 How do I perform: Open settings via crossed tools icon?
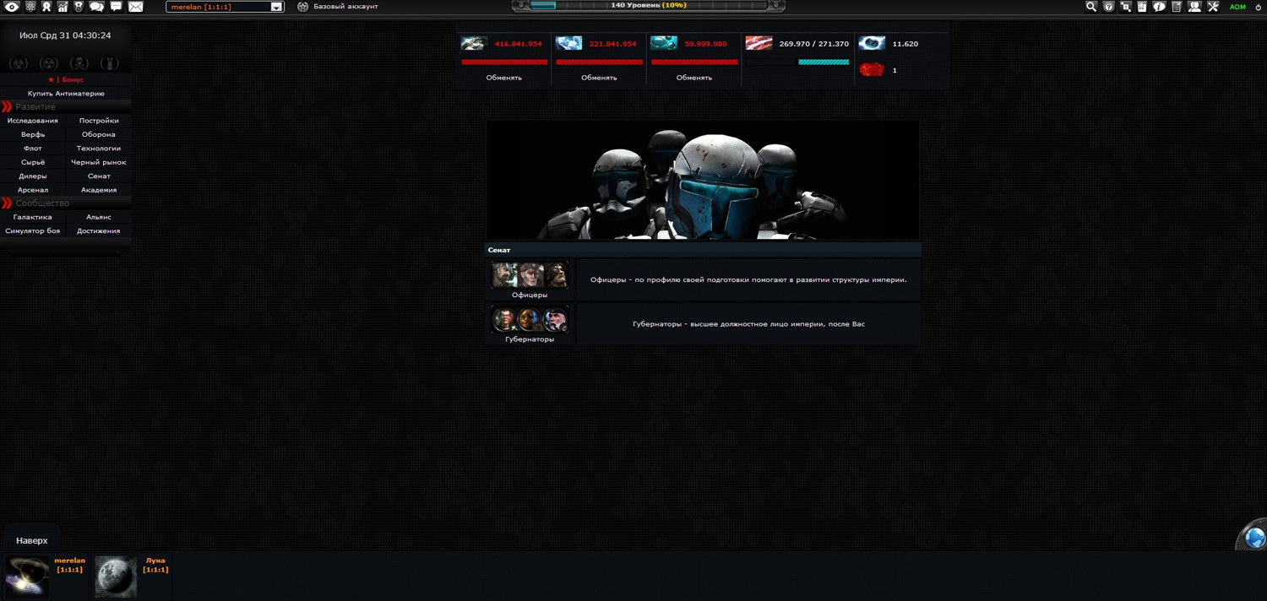(1213, 7)
